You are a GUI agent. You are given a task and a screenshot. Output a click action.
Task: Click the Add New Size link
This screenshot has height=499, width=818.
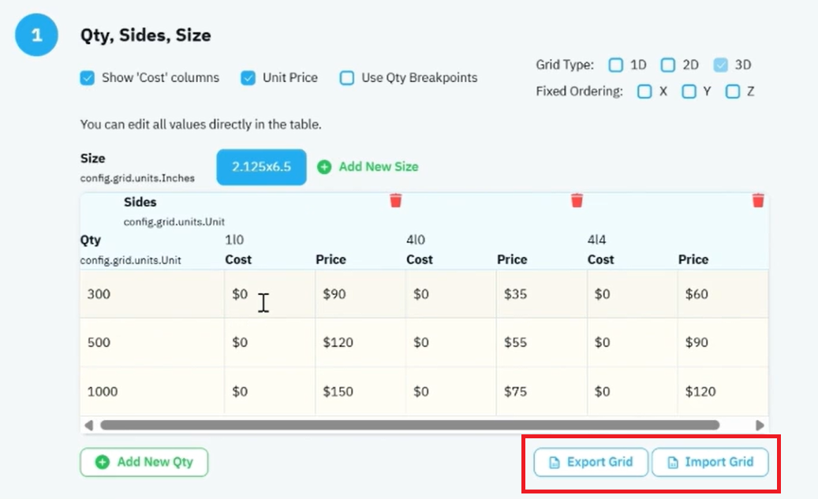tap(379, 167)
